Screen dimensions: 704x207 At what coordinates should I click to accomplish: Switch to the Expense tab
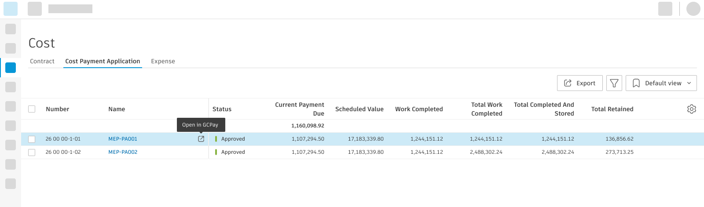(x=163, y=61)
